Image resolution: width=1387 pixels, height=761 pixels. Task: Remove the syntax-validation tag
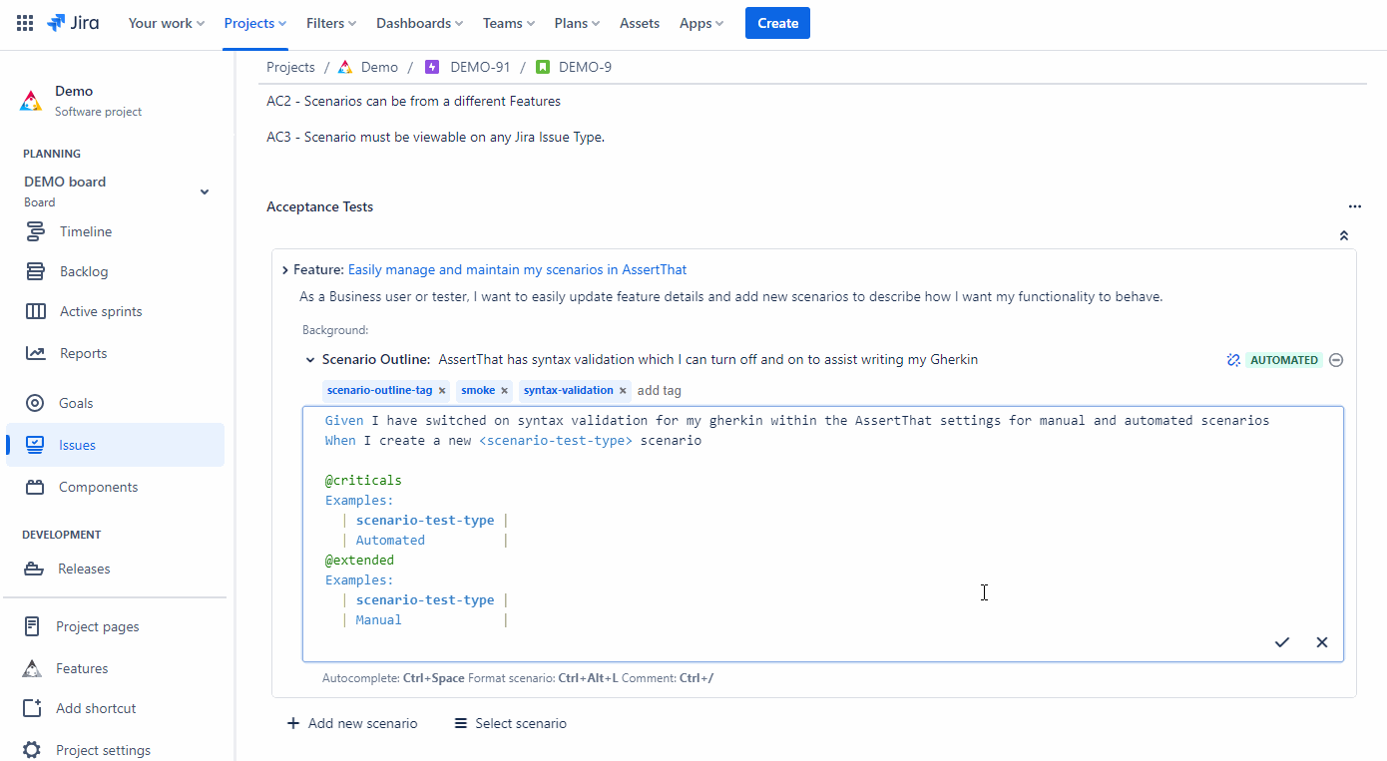[622, 390]
